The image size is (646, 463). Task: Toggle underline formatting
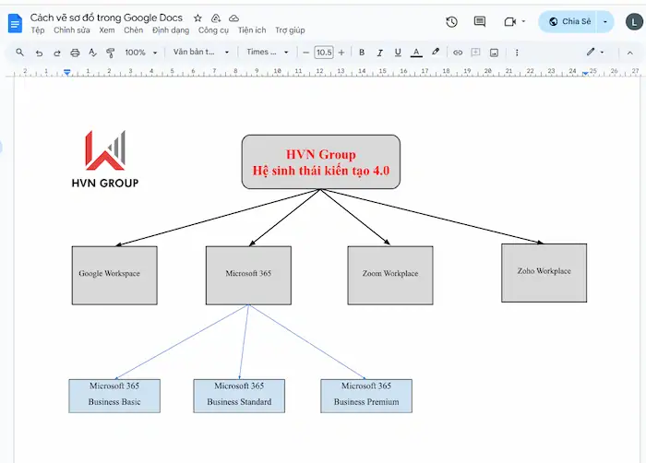[x=398, y=53]
